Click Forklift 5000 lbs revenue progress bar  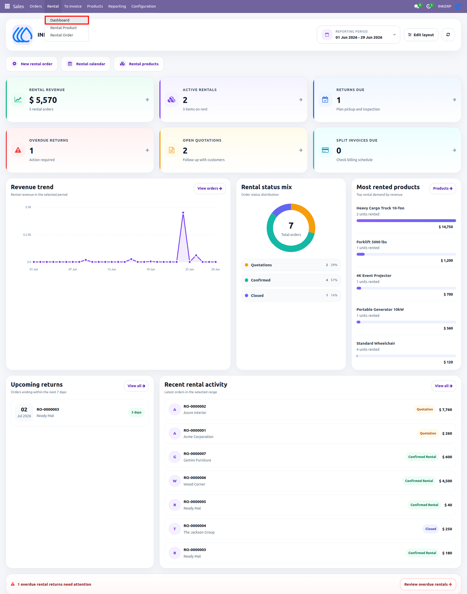pos(406,254)
